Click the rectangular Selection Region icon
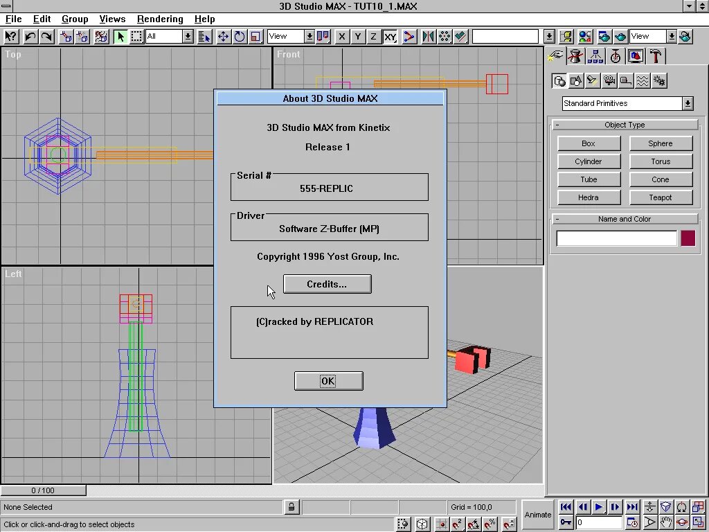Image resolution: width=709 pixels, height=532 pixels. [136, 36]
